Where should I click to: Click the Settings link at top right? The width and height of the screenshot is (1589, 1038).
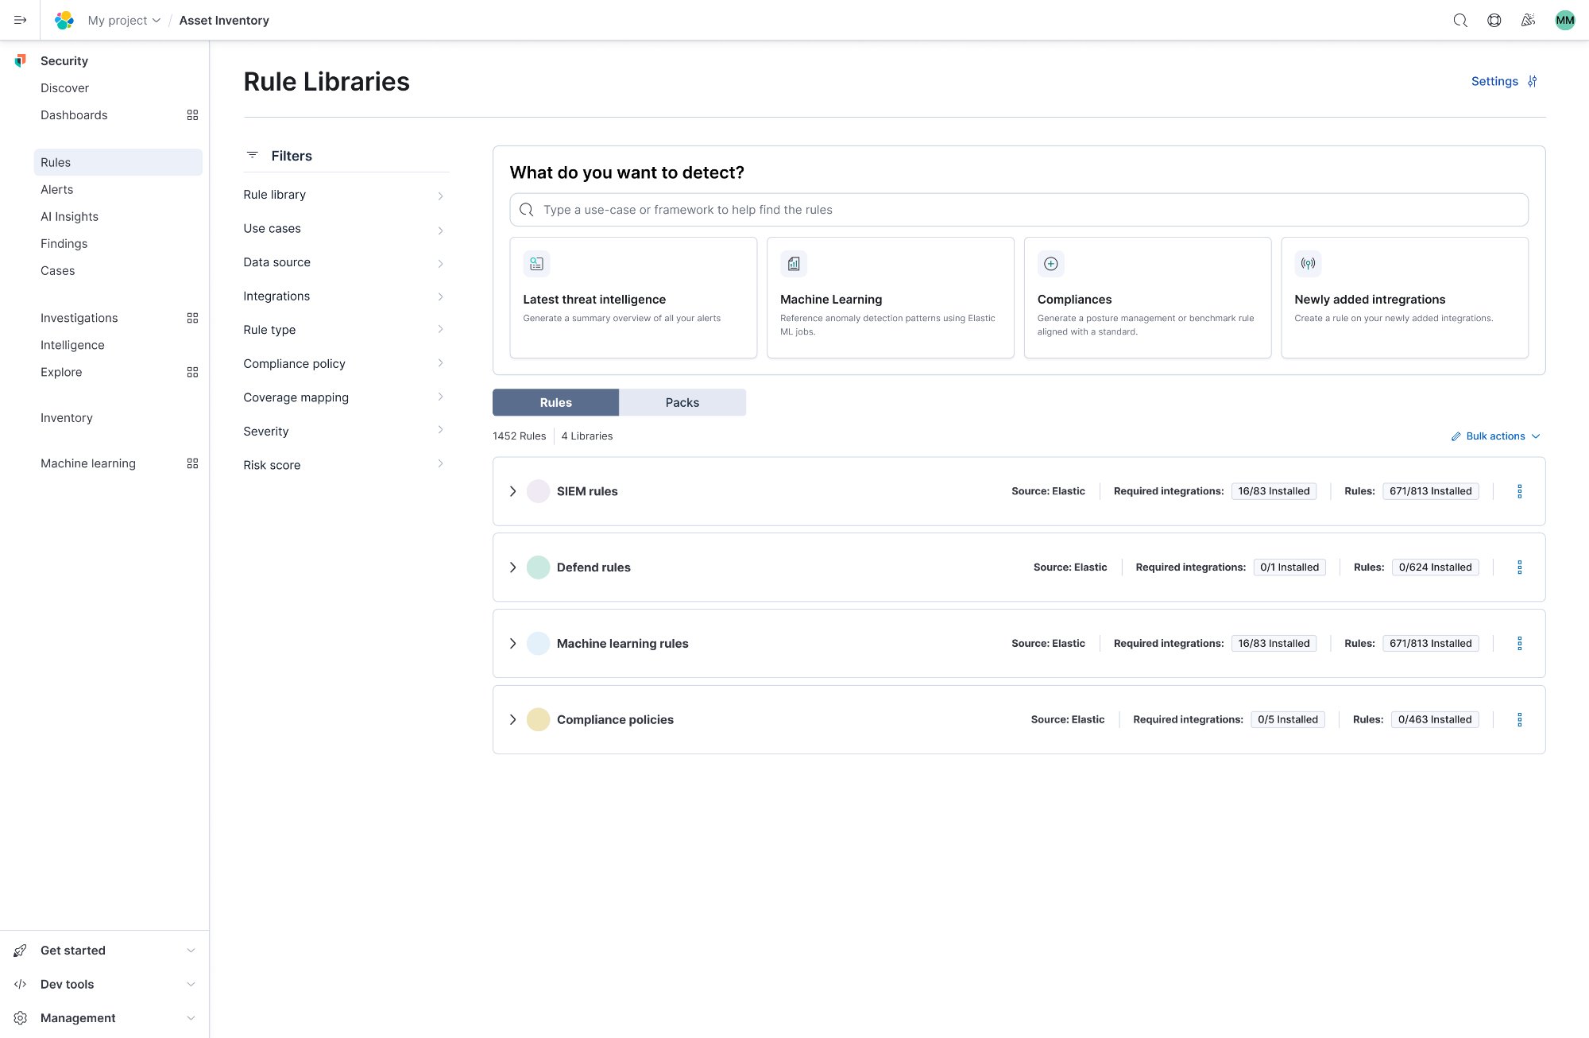(1494, 81)
